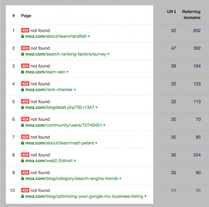
Task: Click referring domains count 852
Action: pos(197,30)
